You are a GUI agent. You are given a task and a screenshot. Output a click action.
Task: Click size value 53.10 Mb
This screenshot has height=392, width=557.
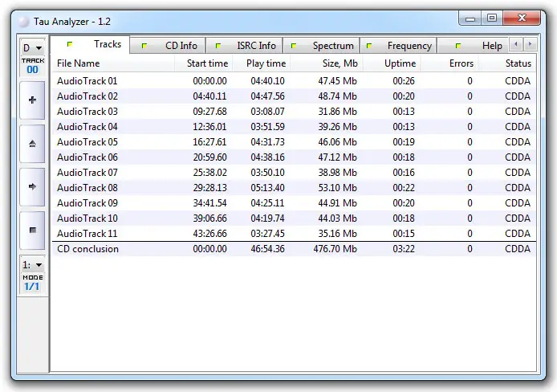coord(337,188)
